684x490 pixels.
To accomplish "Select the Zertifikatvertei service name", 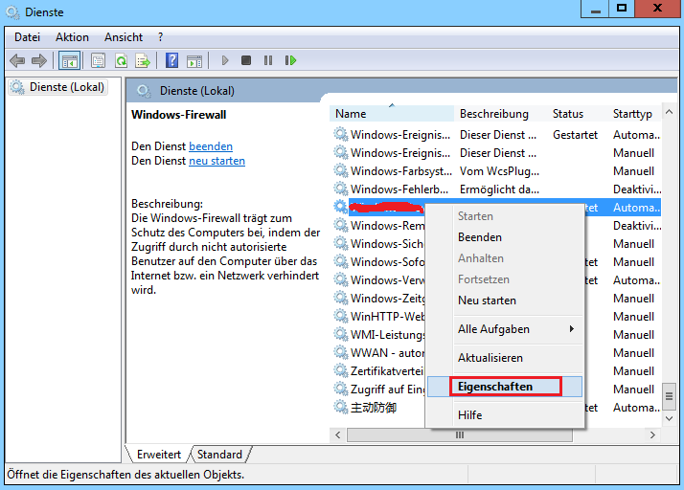I will (387, 371).
